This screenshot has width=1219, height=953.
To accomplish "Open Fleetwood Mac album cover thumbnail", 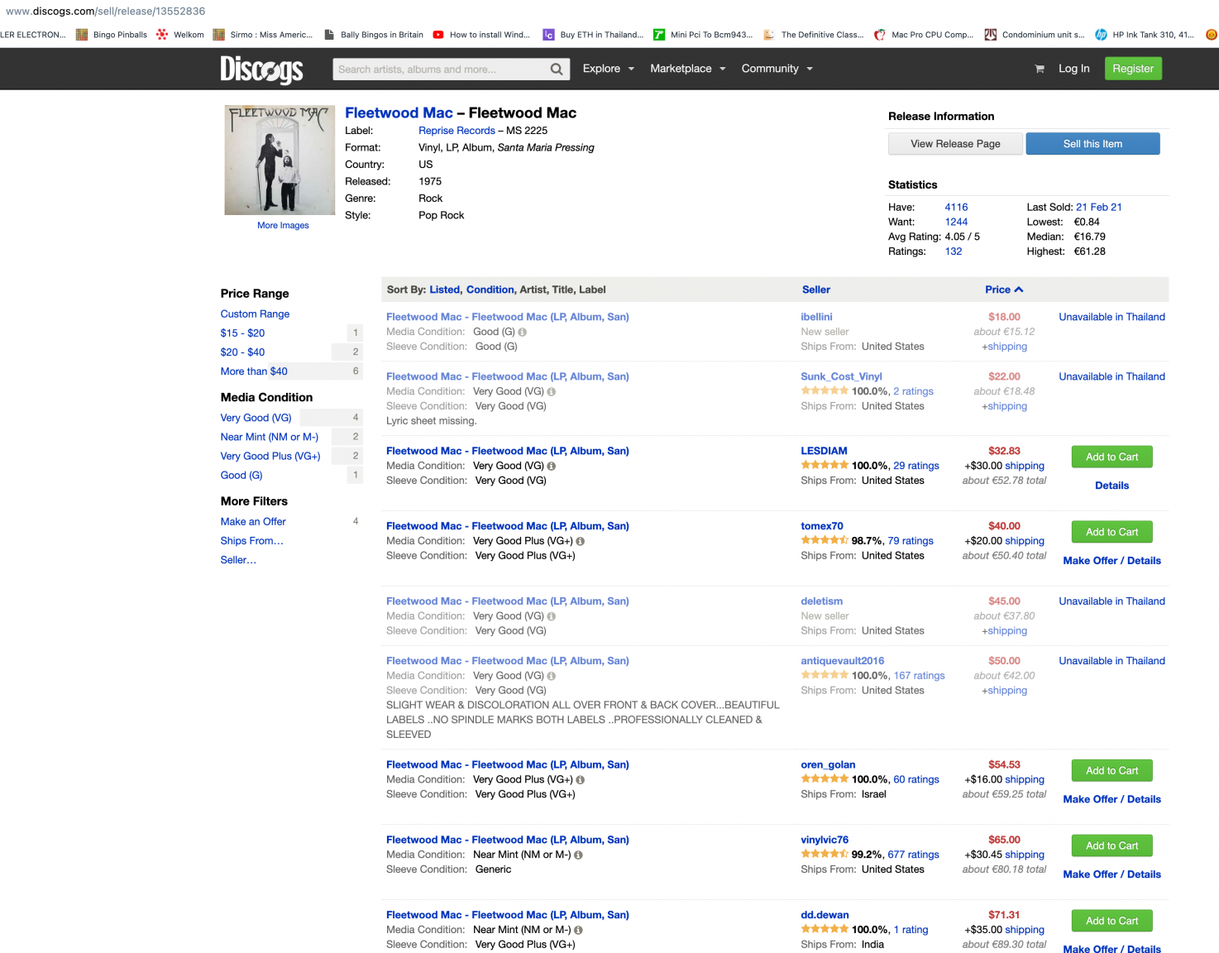I will click(x=280, y=160).
